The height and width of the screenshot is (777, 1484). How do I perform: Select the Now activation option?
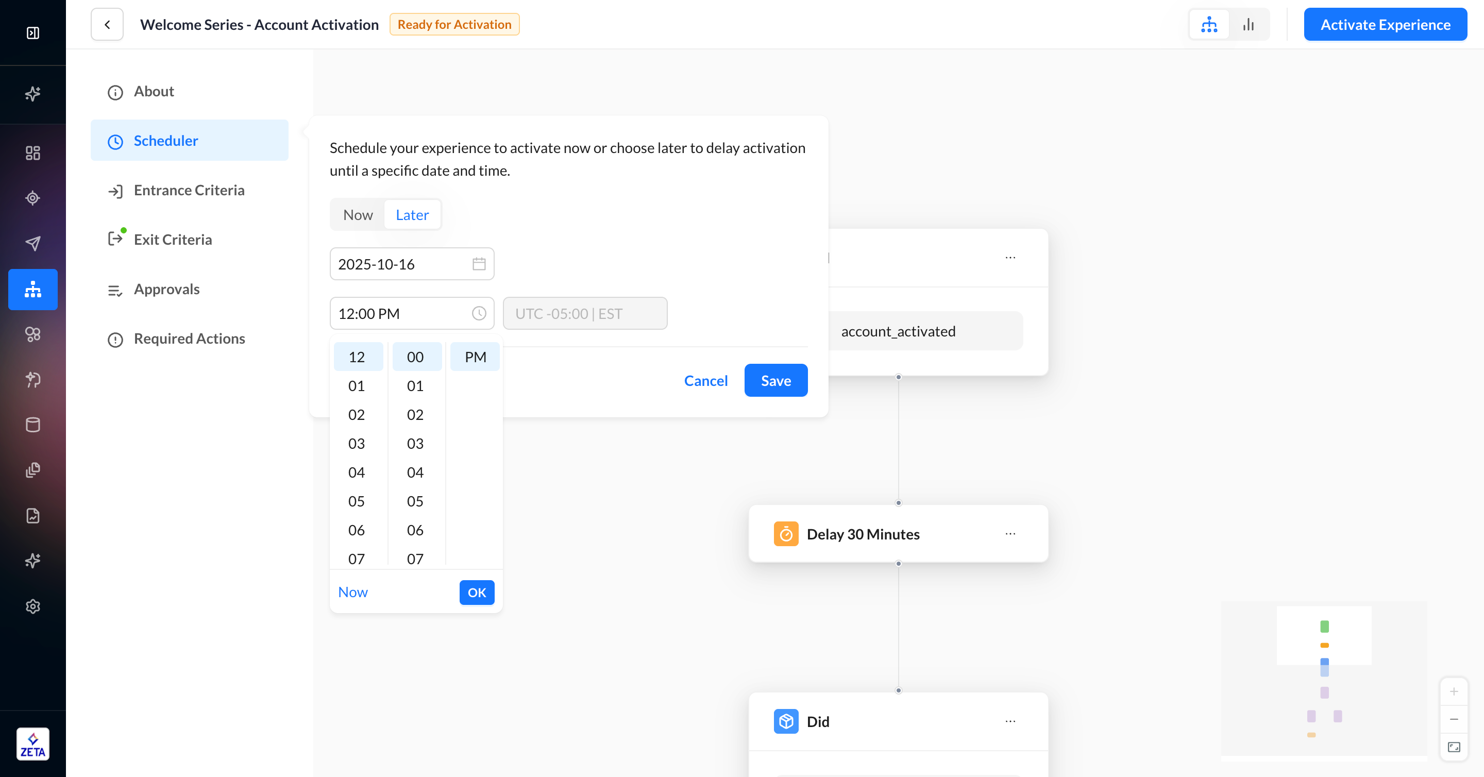(x=358, y=215)
